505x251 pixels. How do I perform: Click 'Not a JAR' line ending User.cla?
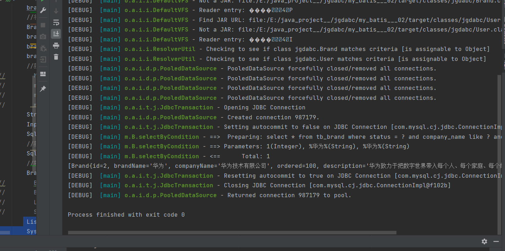(x=285, y=29)
